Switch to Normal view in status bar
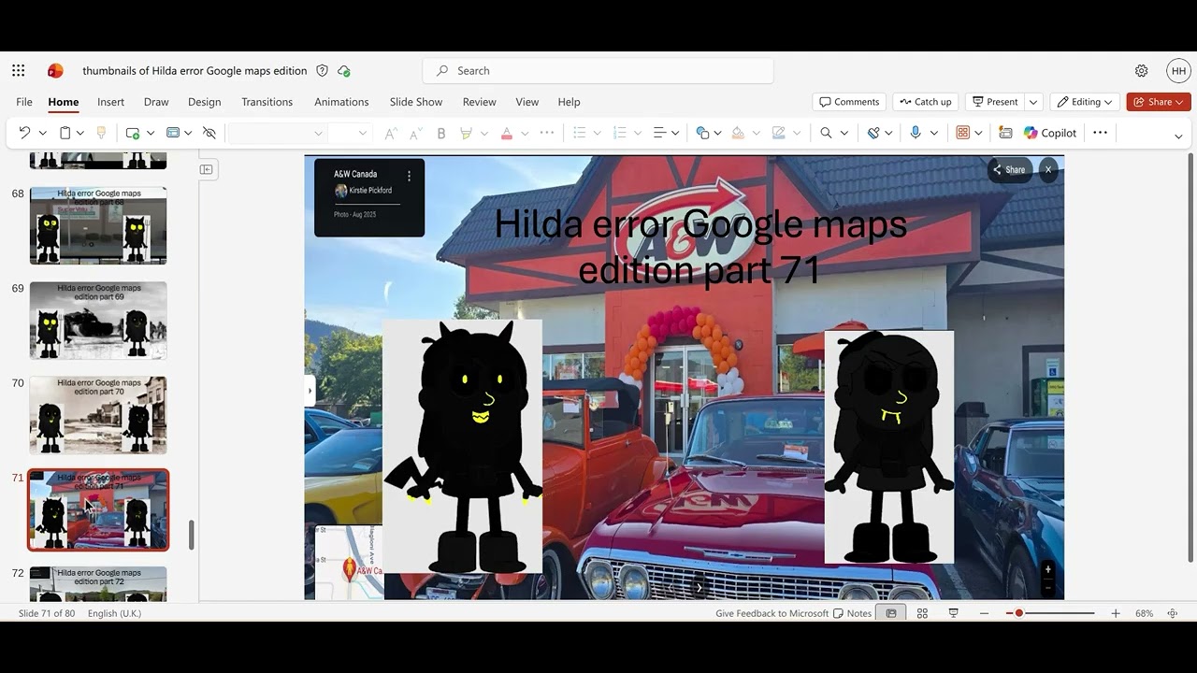The image size is (1197, 673). tap(891, 613)
